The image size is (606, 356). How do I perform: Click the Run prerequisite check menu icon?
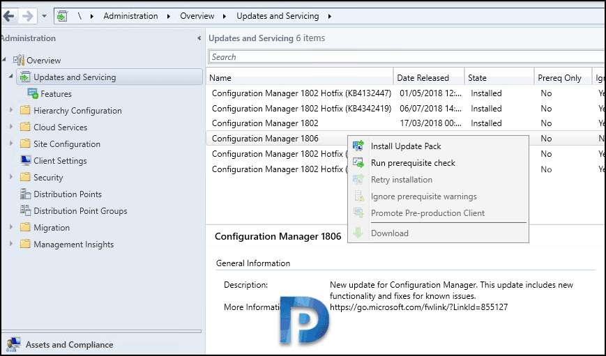[x=358, y=162]
